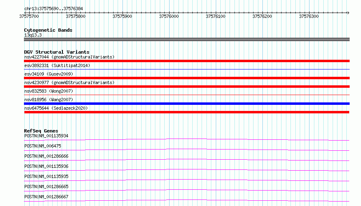
Task: Open transcript POSTN|NM_001286667 label
Action: tap(46, 197)
